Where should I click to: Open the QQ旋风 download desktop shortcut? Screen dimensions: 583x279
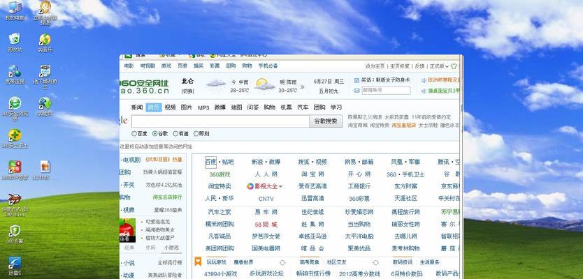coord(45,107)
